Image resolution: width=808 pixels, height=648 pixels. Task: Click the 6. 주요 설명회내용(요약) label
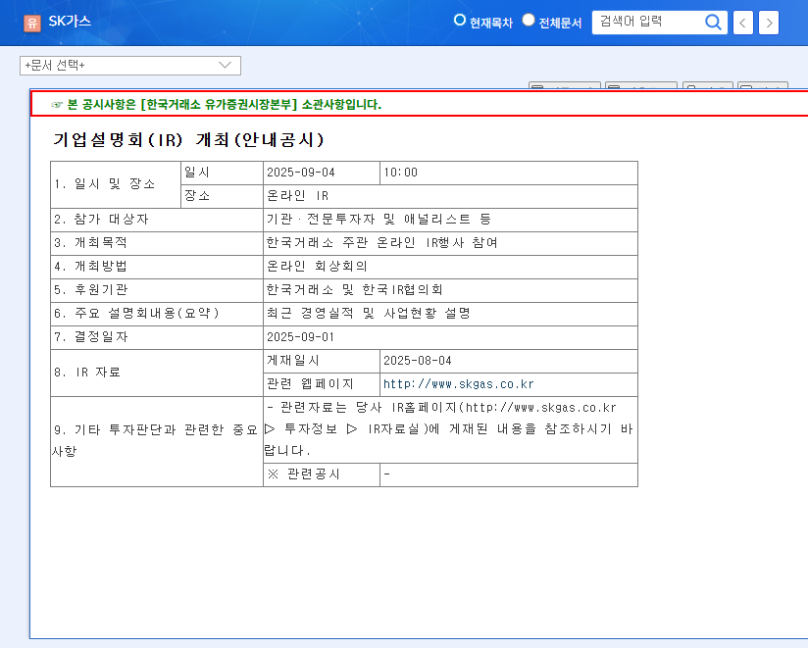[x=157, y=314]
